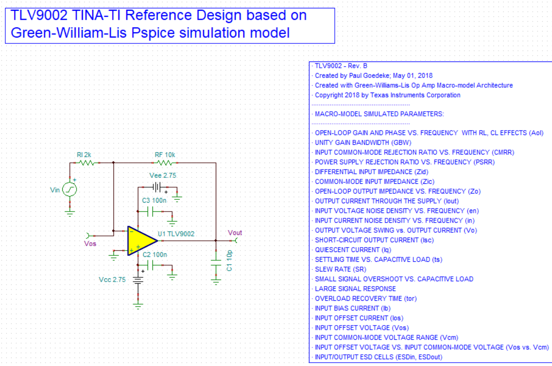552x366 pixels.
Task: Click the 'Vcc 2.75' label
Action: coord(112,280)
